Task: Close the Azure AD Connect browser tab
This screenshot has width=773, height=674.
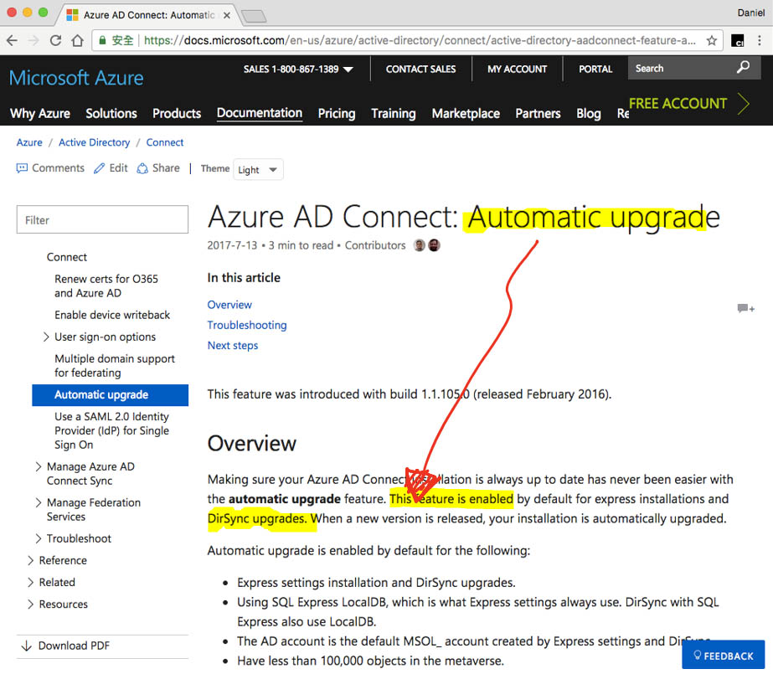Action: click(227, 15)
